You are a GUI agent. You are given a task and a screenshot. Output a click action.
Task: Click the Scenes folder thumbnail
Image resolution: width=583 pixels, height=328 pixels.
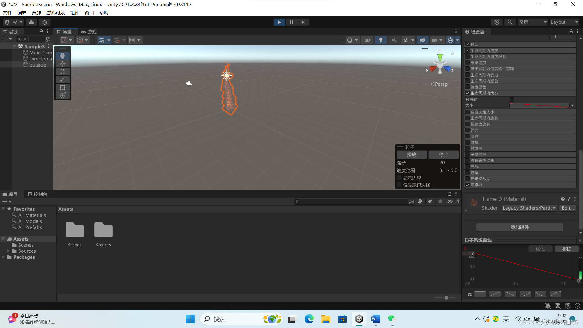(74, 230)
